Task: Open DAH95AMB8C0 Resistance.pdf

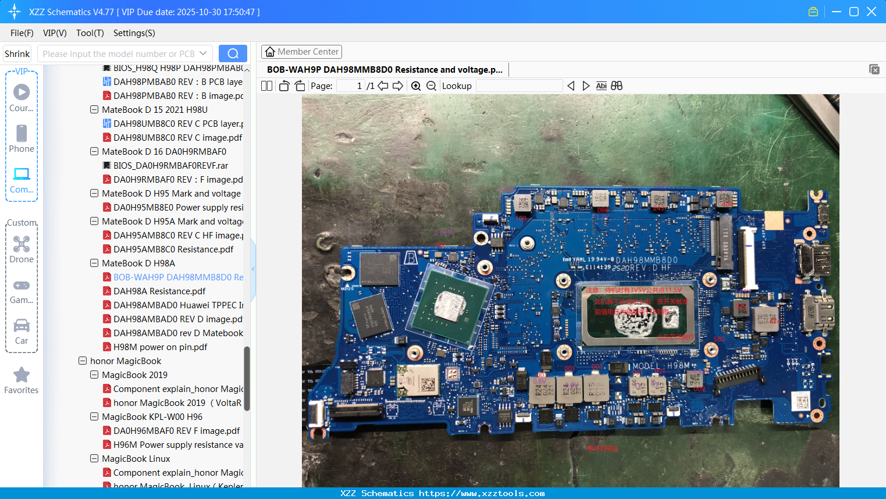Action: (x=168, y=249)
